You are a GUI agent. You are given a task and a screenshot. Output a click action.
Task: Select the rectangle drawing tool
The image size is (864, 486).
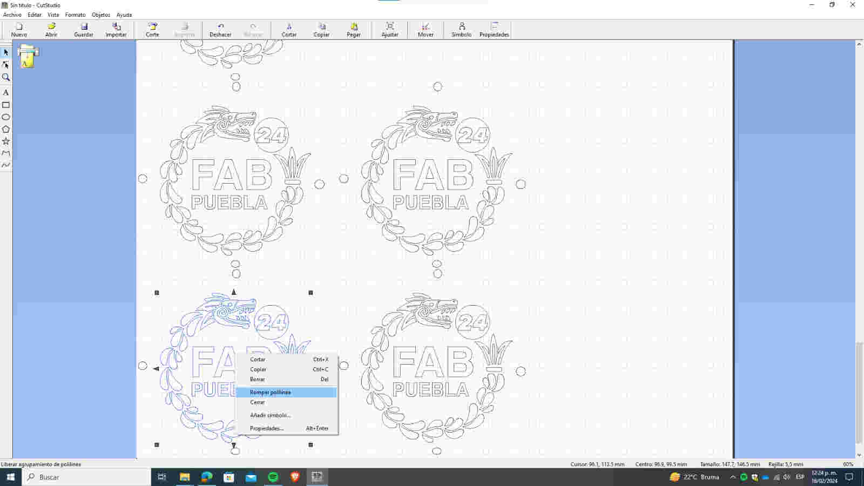6,105
